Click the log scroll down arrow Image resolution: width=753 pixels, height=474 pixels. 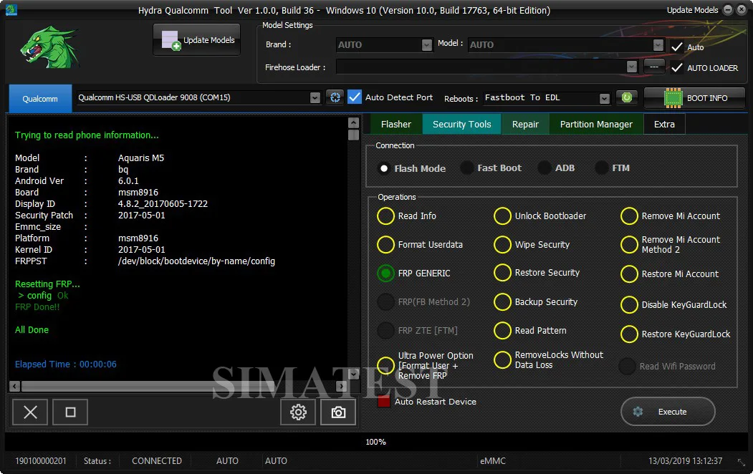pos(353,374)
